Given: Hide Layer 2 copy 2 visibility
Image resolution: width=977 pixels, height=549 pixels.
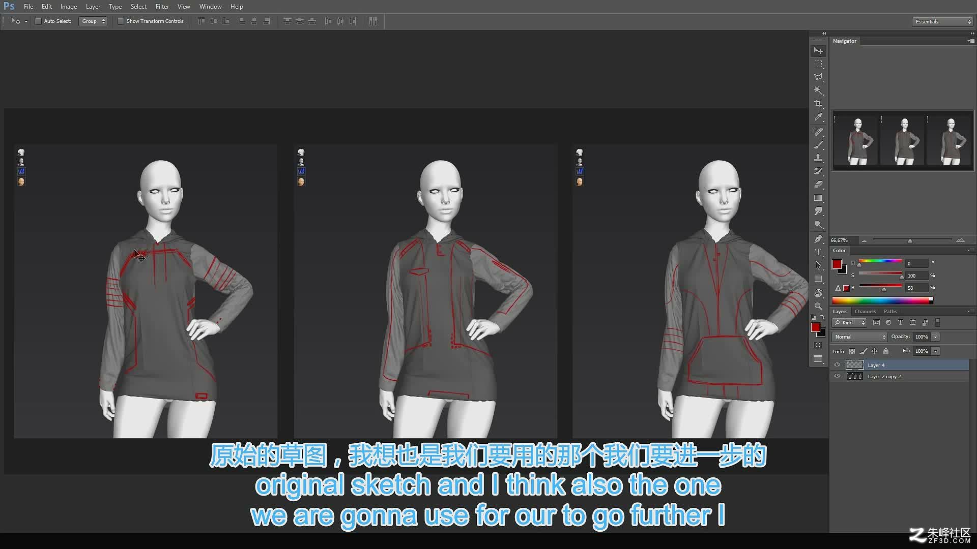Looking at the screenshot, I should coord(837,376).
